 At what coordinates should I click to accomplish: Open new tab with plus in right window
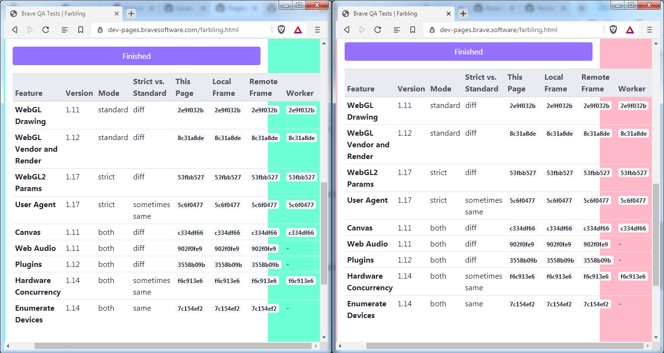[x=463, y=14]
